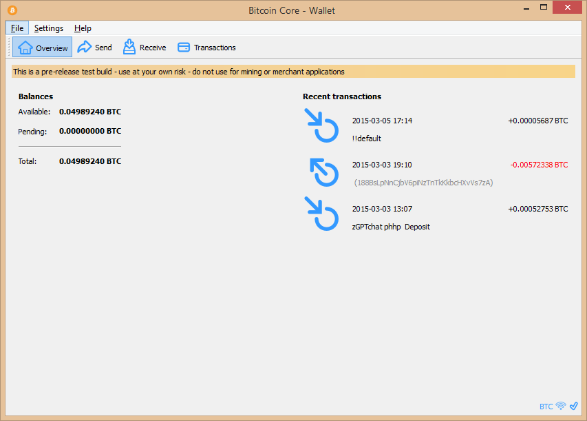Close the Bitcoin Core wallet window
Viewport: 587px width, 421px height.
point(567,7)
